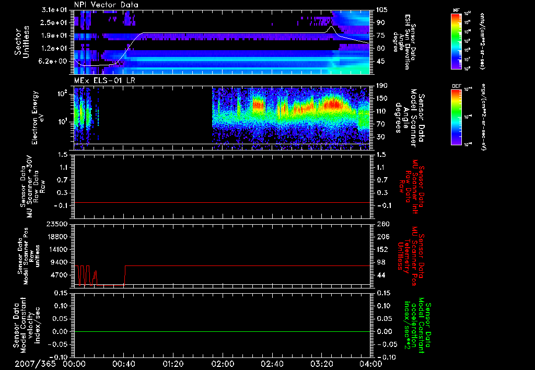Click the 9400 scanner position tick label

tap(60, 262)
